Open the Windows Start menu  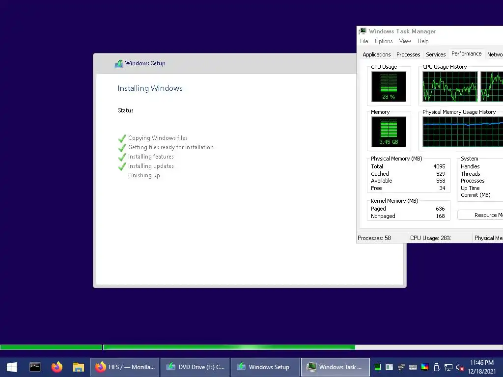12,367
